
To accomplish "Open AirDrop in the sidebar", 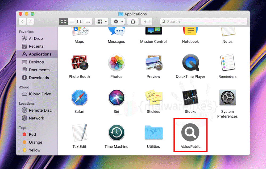I will point(37,38).
